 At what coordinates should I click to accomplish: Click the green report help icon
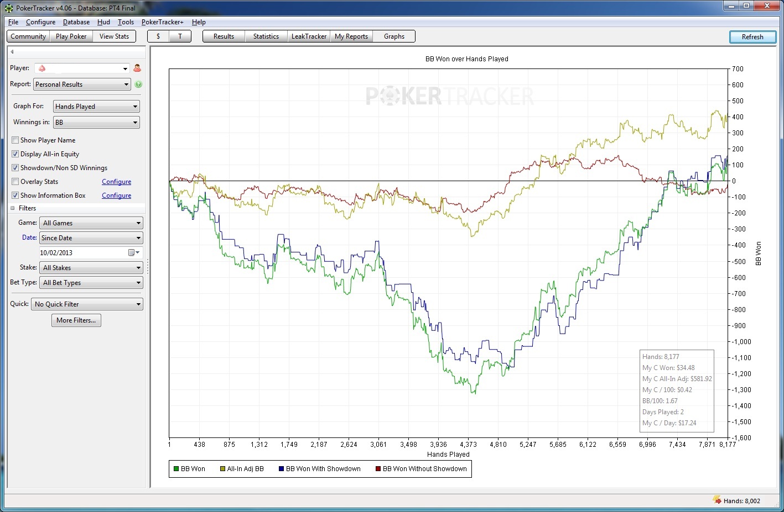(x=138, y=85)
